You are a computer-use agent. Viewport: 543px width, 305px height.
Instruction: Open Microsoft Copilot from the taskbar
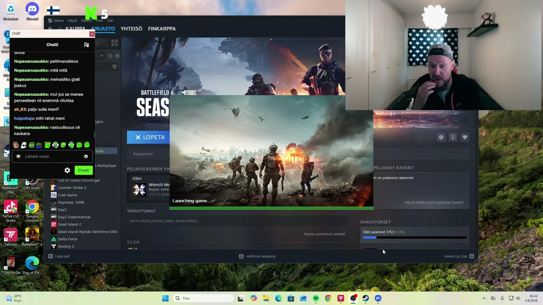coord(254,298)
